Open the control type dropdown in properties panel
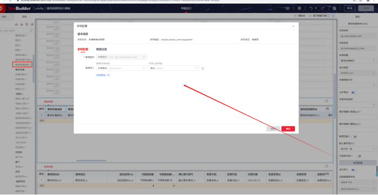 [357, 73]
